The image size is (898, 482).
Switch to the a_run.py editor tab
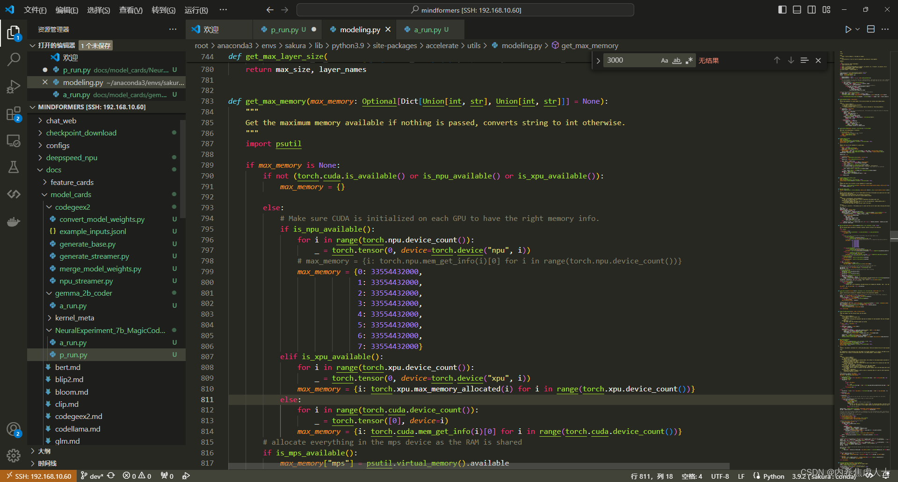(x=428, y=29)
